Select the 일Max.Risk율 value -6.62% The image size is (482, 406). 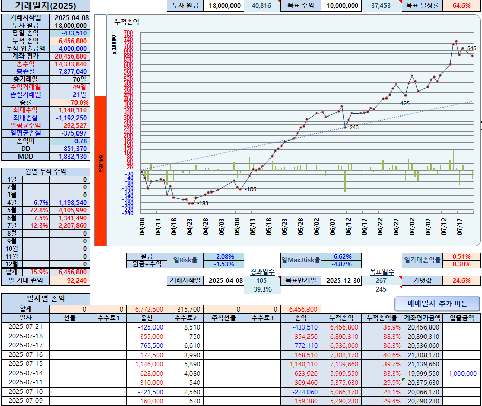click(341, 256)
